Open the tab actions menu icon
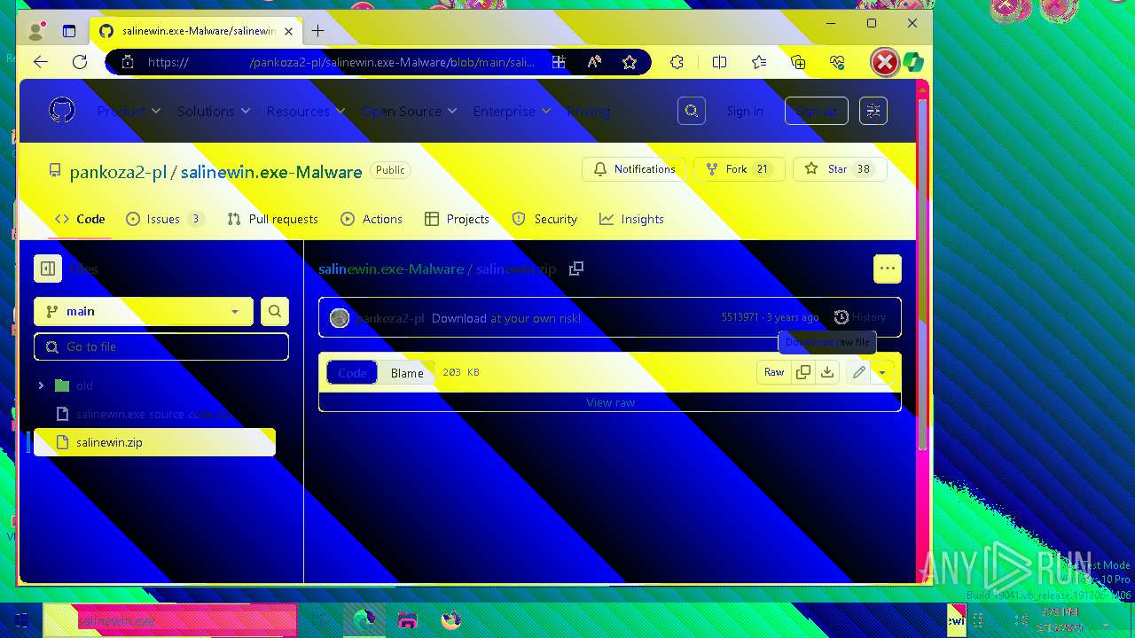This screenshot has width=1135, height=638. (x=69, y=31)
